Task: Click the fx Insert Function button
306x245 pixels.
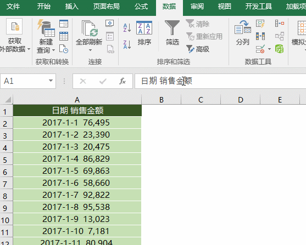Action: pyautogui.click(x=123, y=81)
